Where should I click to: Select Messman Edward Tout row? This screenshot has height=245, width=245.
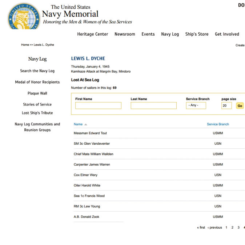[x=90, y=133]
